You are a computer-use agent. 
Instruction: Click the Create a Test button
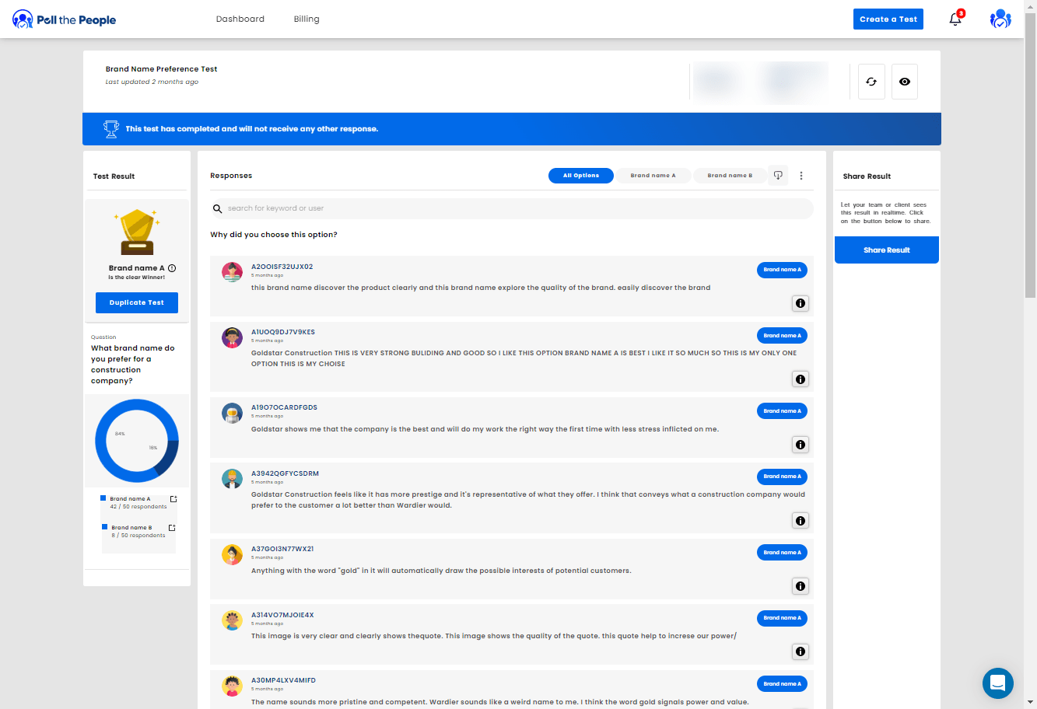coord(888,19)
